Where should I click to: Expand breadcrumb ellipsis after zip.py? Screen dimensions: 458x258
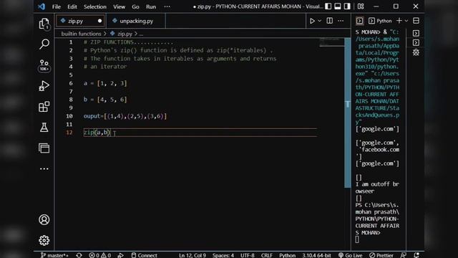coord(141,34)
